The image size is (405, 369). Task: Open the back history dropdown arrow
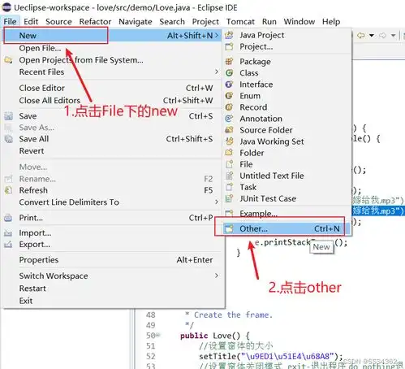pos(372,36)
